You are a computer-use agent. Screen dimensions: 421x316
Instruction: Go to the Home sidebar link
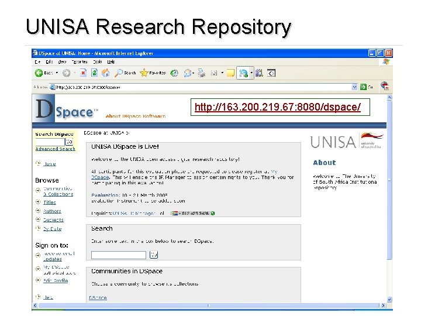pos(50,164)
